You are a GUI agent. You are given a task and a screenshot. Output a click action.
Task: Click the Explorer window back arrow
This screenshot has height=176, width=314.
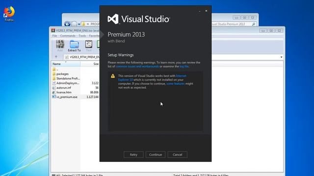coord(67,24)
